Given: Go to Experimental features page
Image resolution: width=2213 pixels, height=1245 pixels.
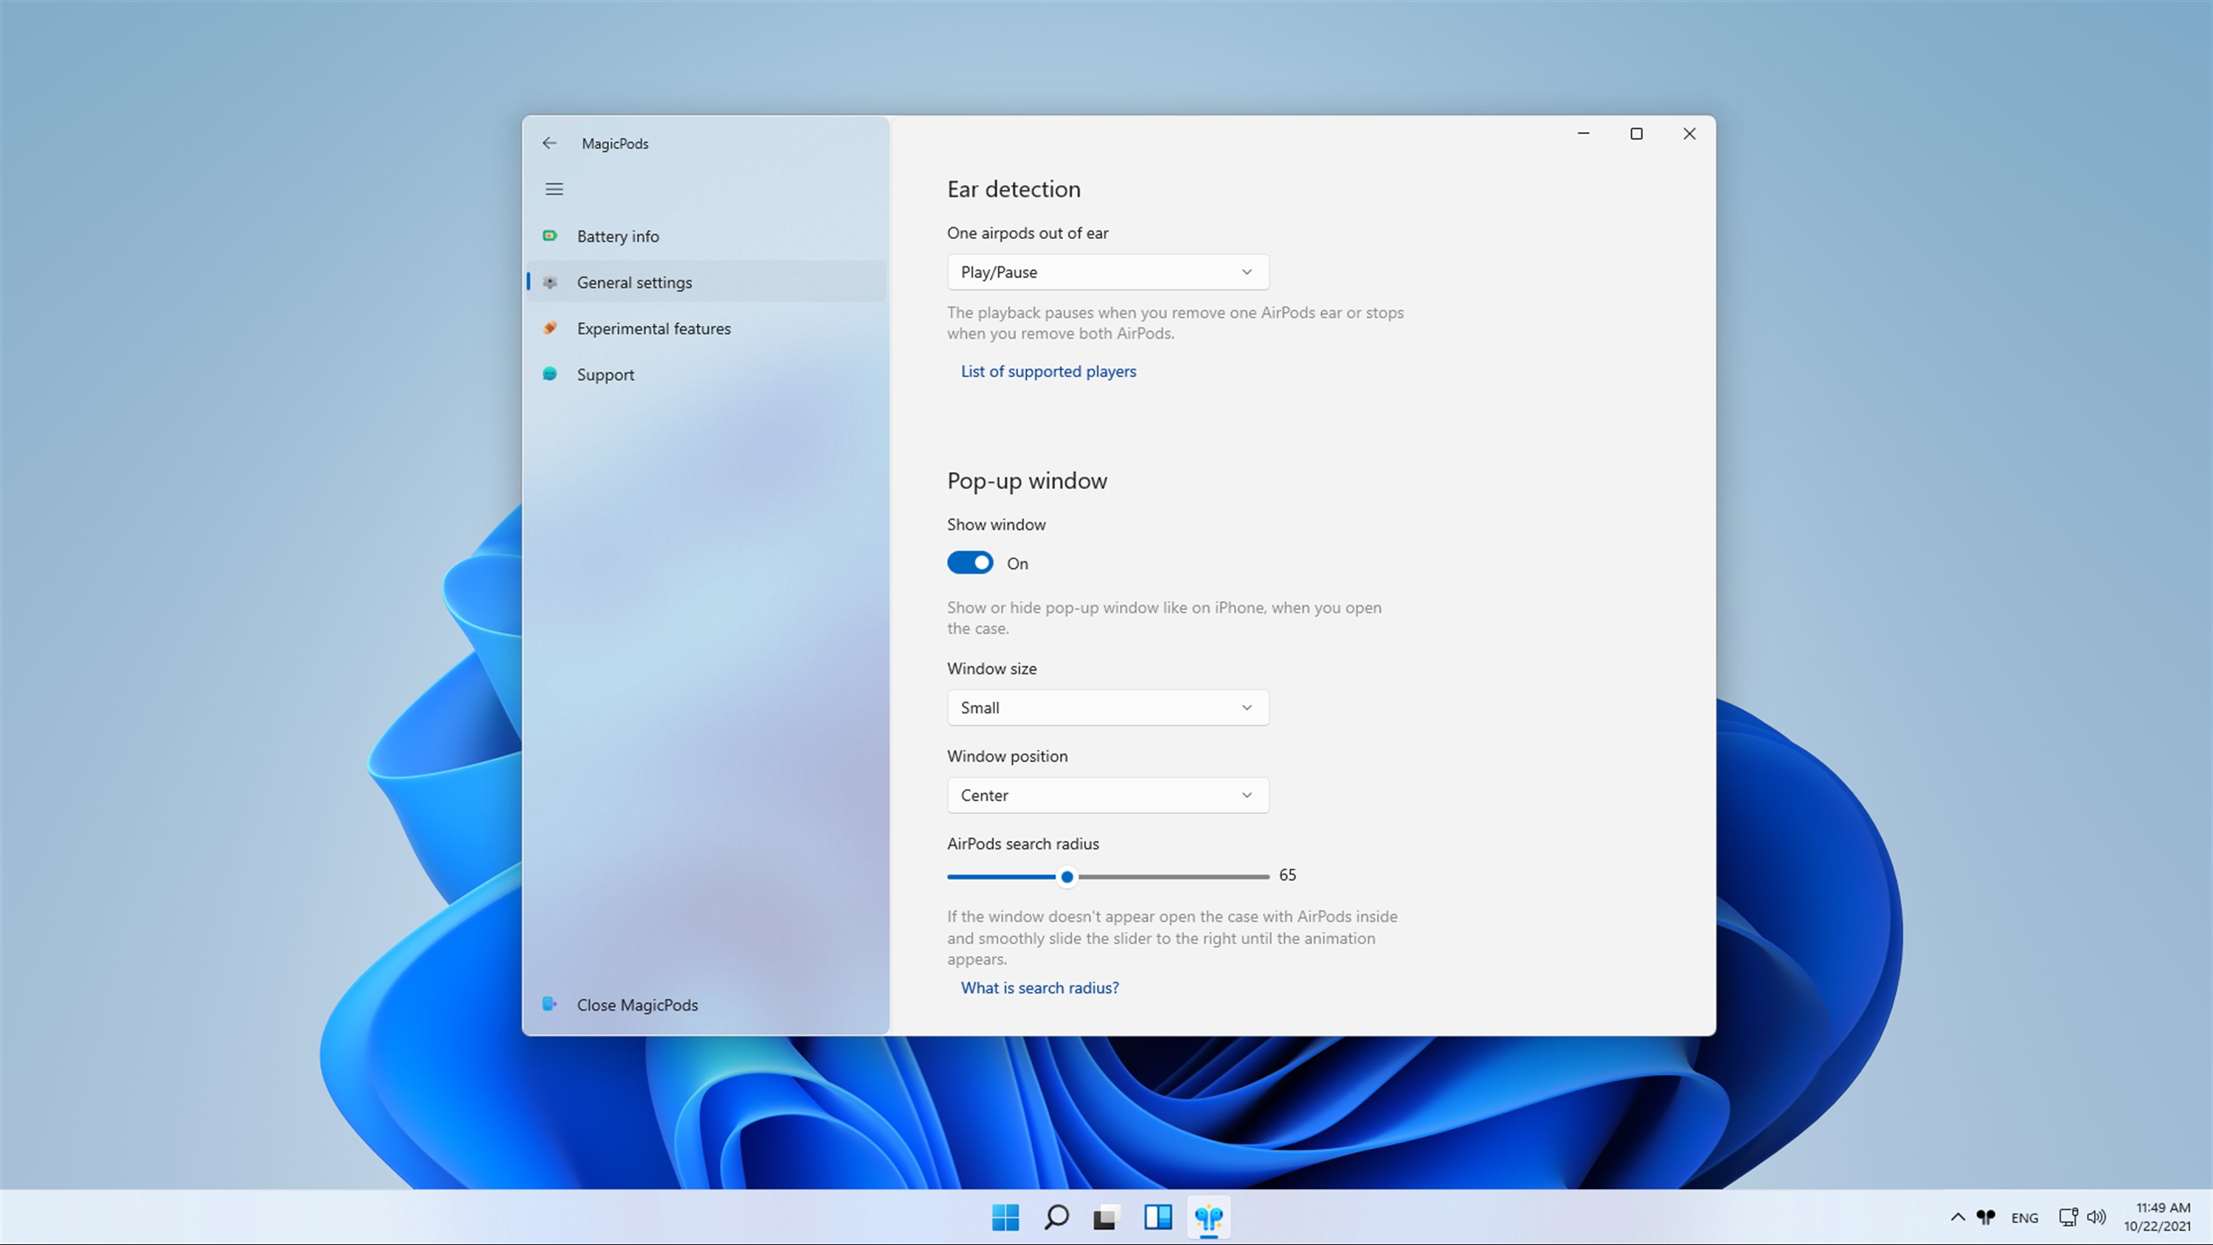Looking at the screenshot, I should (x=653, y=328).
